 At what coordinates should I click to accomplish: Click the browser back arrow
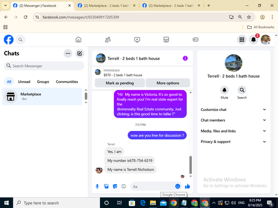pyautogui.click(x=6, y=17)
